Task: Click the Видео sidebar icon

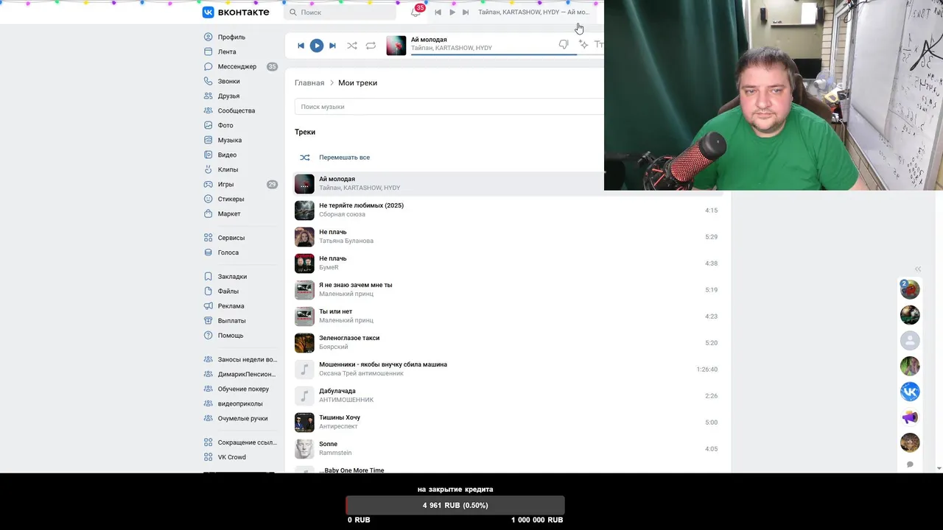Action: [x=208, y=155]
